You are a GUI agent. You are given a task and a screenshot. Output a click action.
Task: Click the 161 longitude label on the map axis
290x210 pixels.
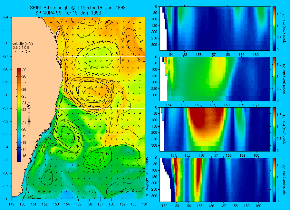(x=145, y=204)
